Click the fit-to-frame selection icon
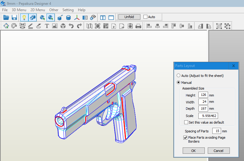244x161 pixels. pyautogui.click(x=98, y=26)
